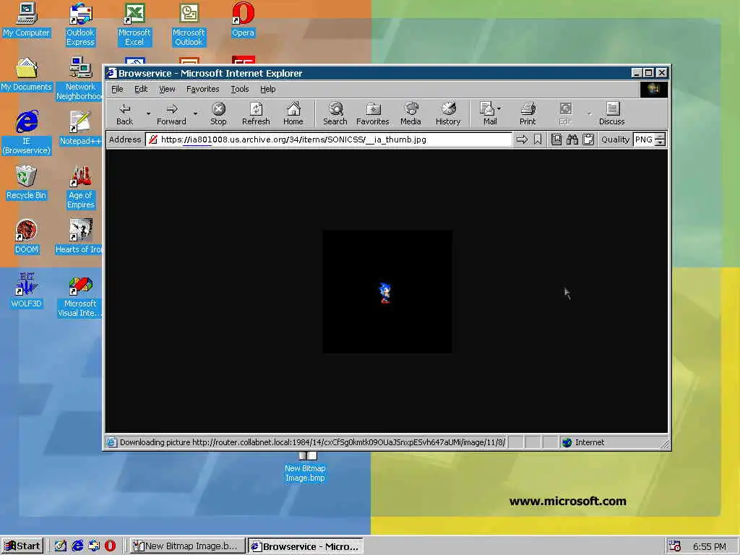Select the Recycle Bin icon
This screenshot has height=555, width=740.
pos(27,183)
